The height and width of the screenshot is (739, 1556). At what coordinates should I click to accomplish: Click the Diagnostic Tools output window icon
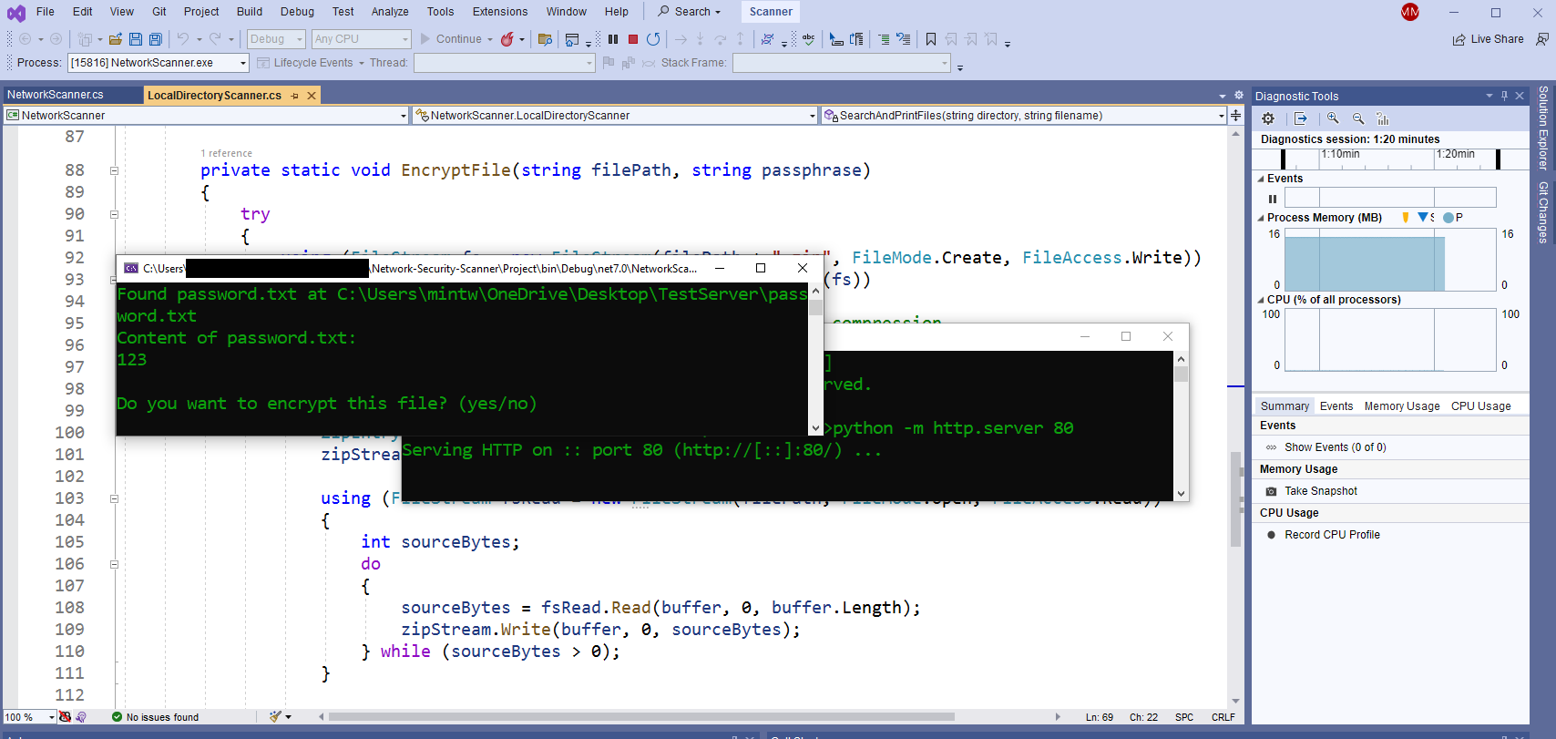click(1301, 118)
